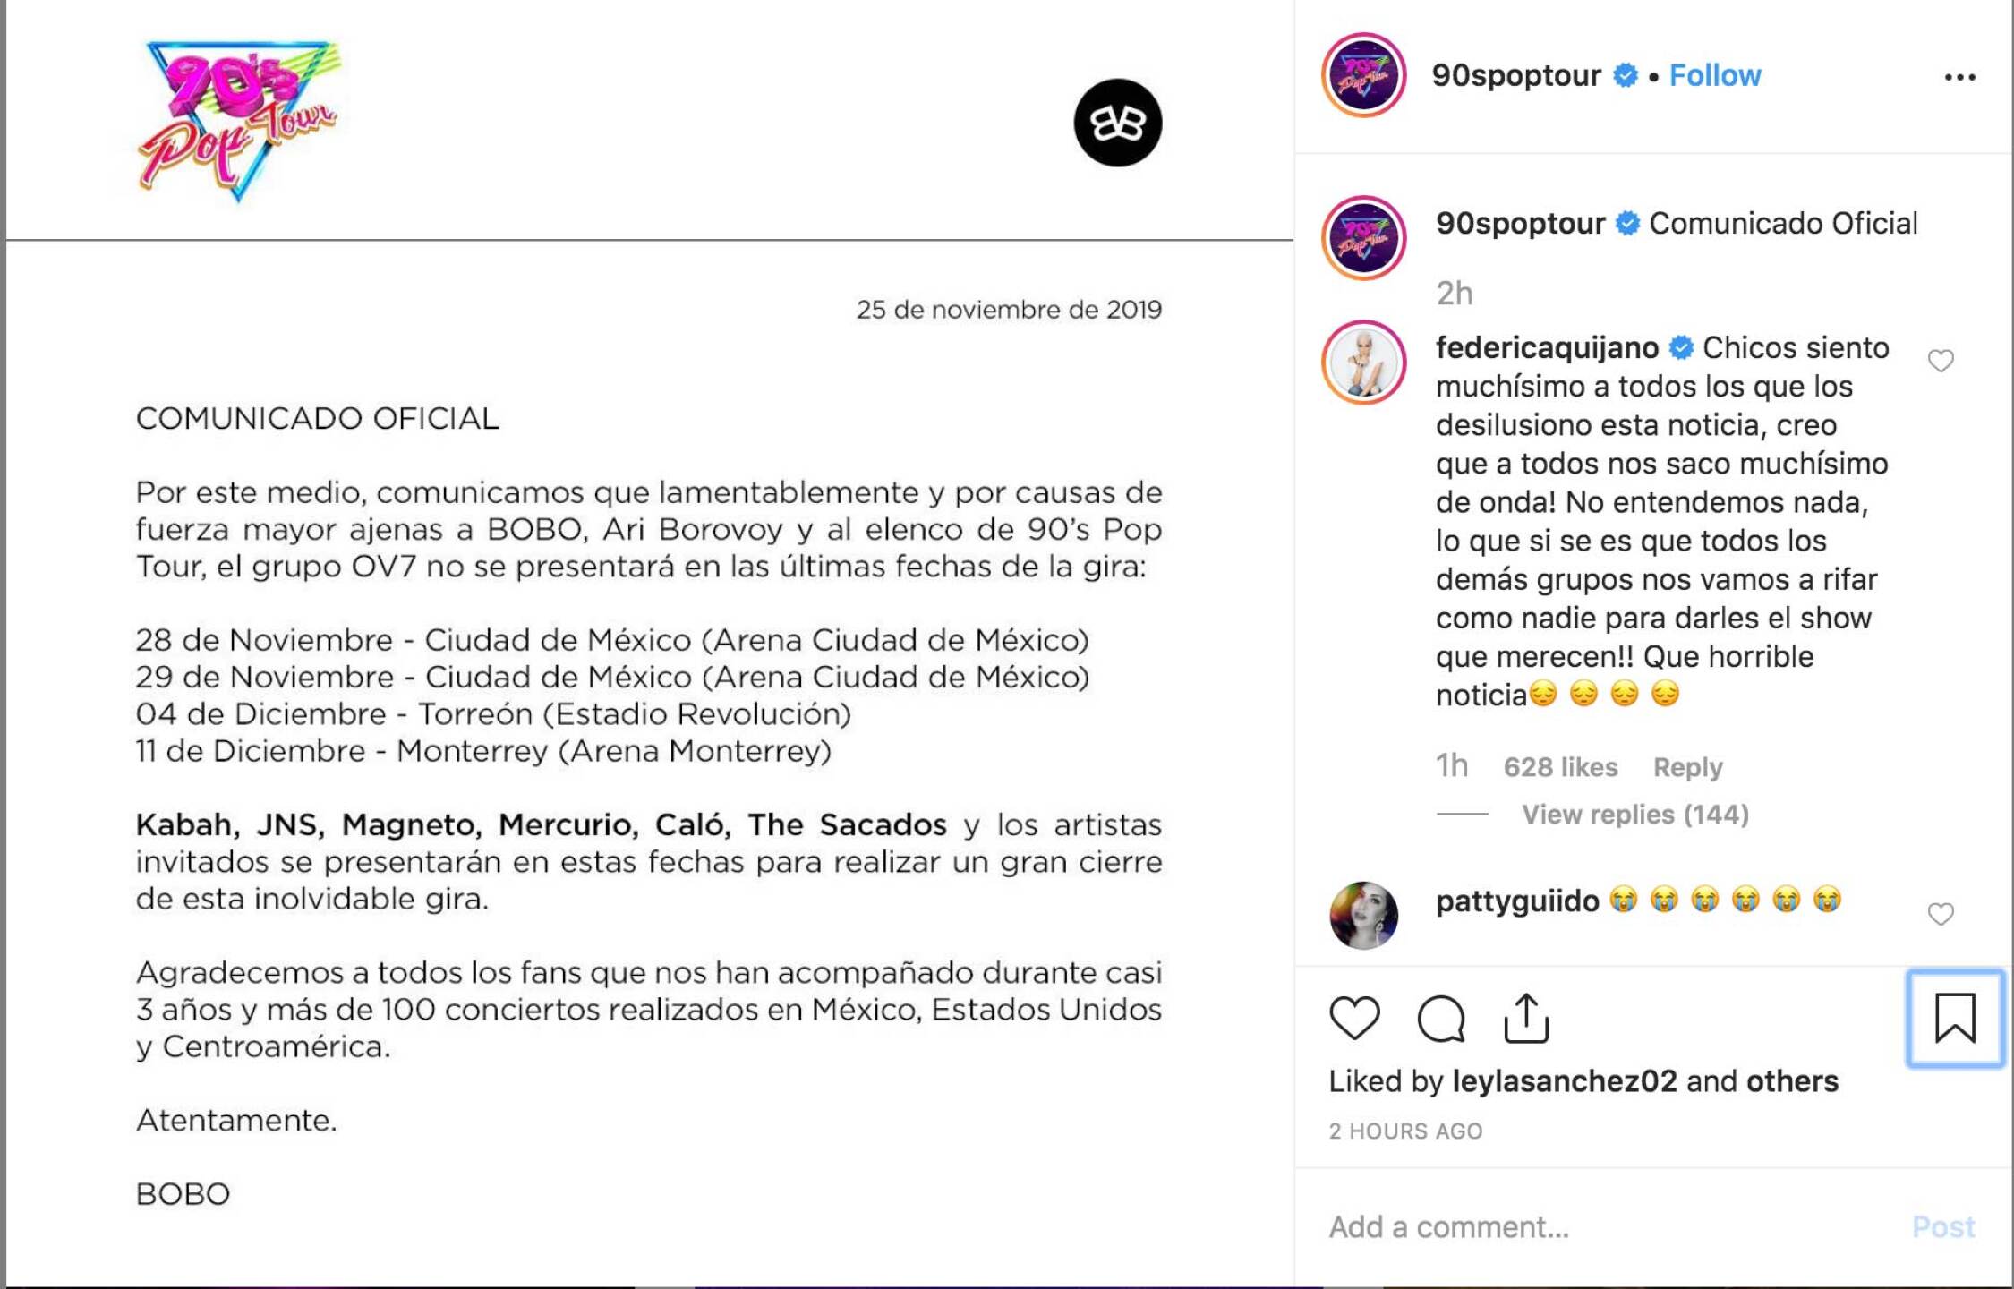Reply to federicaquijano's comment
2014x1289 pixels.
click(1686, 767)
